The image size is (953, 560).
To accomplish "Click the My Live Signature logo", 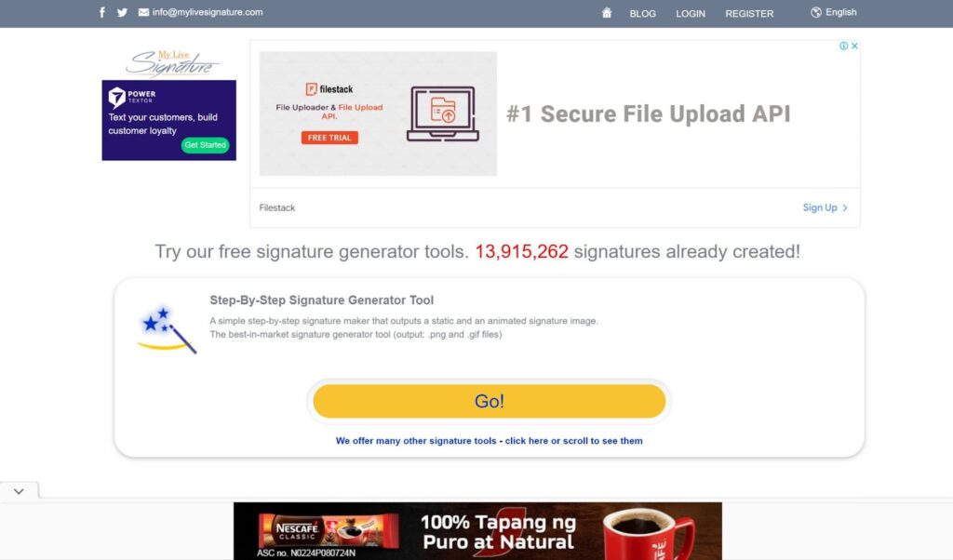I will [172, 63].
